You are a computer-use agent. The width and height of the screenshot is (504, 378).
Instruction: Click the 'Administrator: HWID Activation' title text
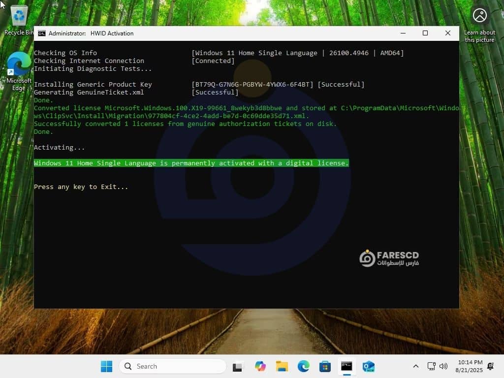(x=91, y=33)
